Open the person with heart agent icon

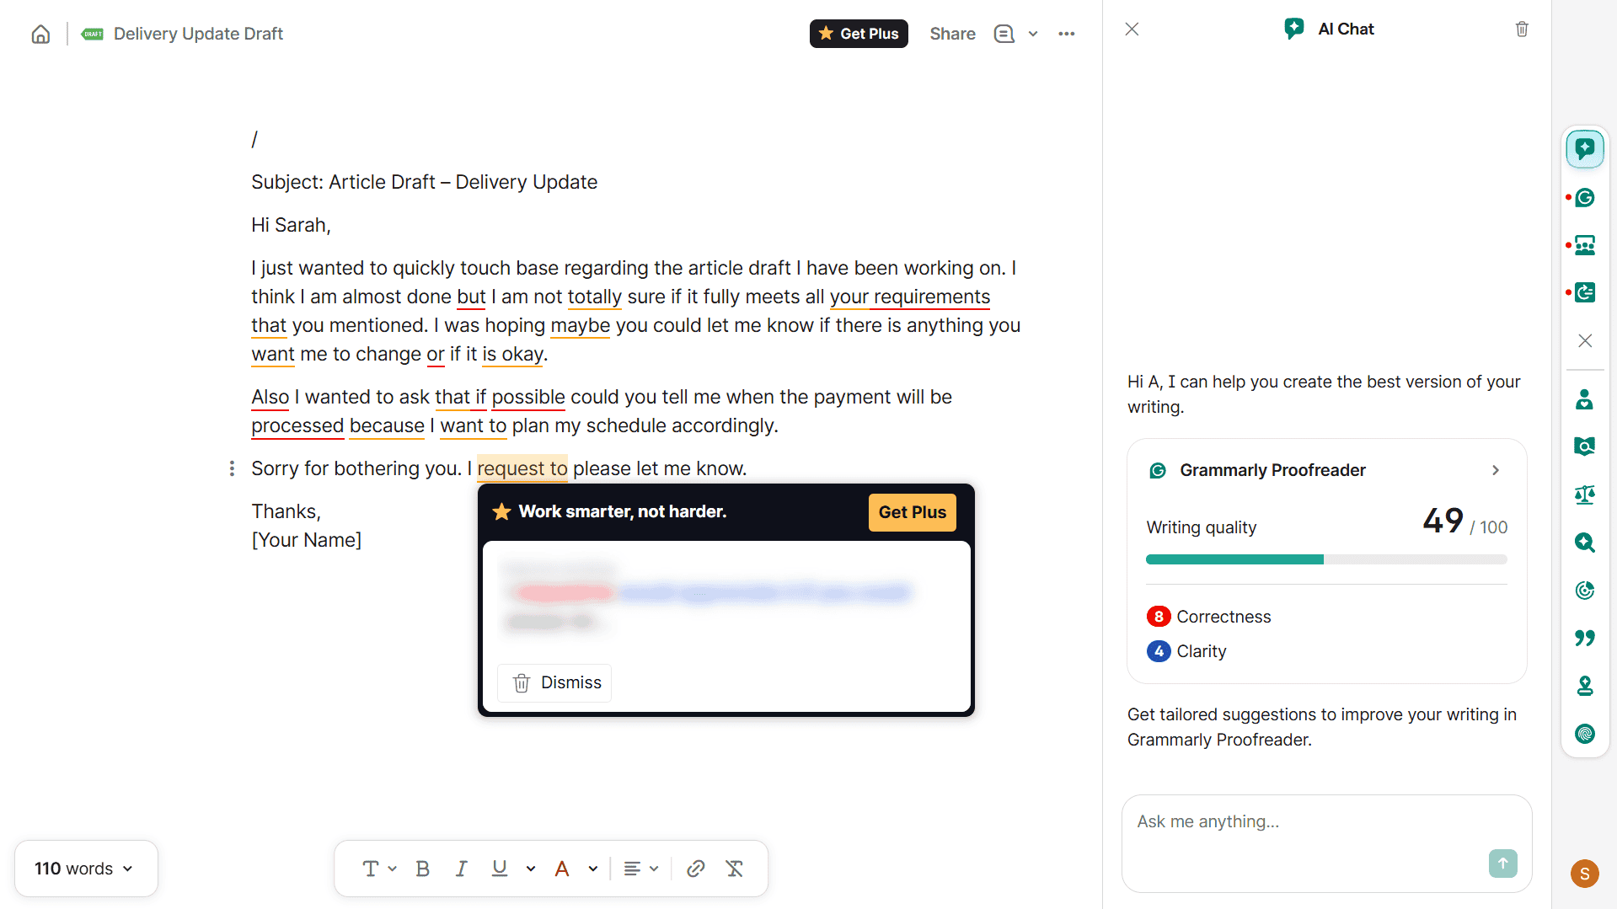(x=1585, y=399)
